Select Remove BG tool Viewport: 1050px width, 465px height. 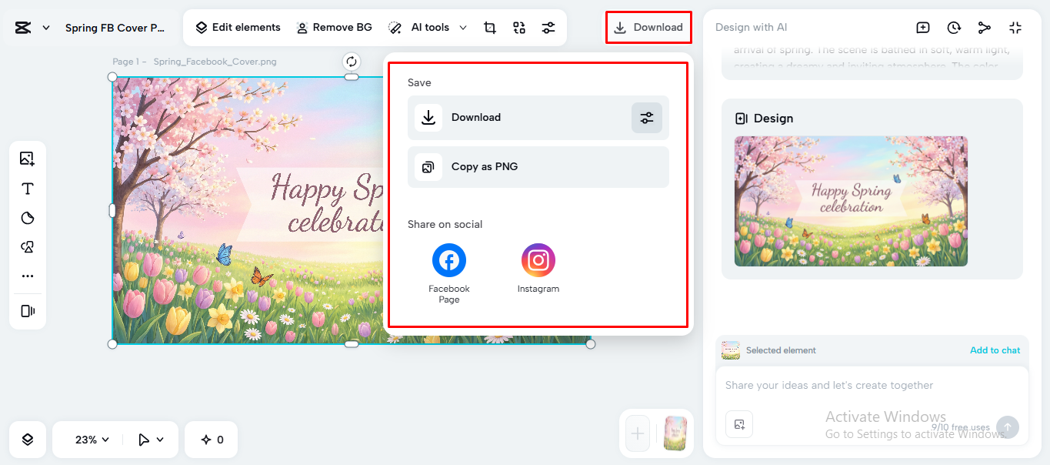pyautogui.click(x=334, y=28)
